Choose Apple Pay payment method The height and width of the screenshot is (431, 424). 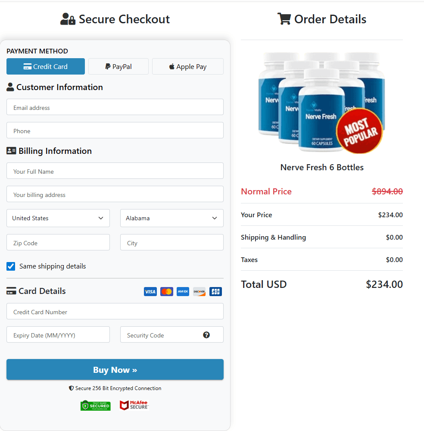(188, 66)
